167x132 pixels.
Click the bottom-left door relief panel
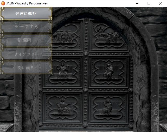(x=63, y=107)
